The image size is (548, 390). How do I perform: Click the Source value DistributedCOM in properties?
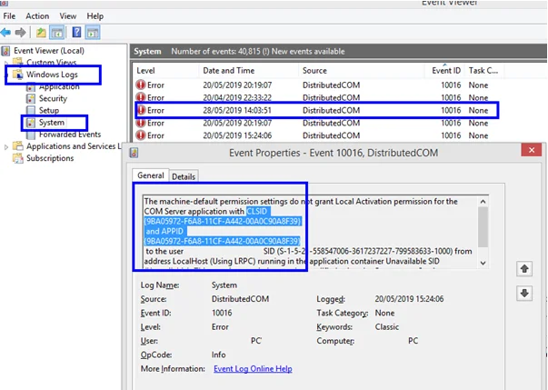point(240,299)
